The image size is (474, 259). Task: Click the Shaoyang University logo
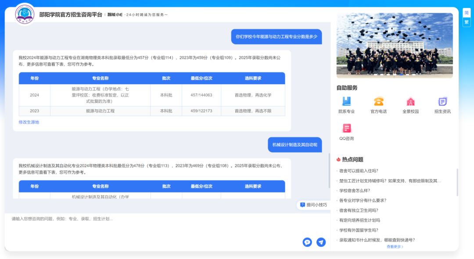point(25,14)
